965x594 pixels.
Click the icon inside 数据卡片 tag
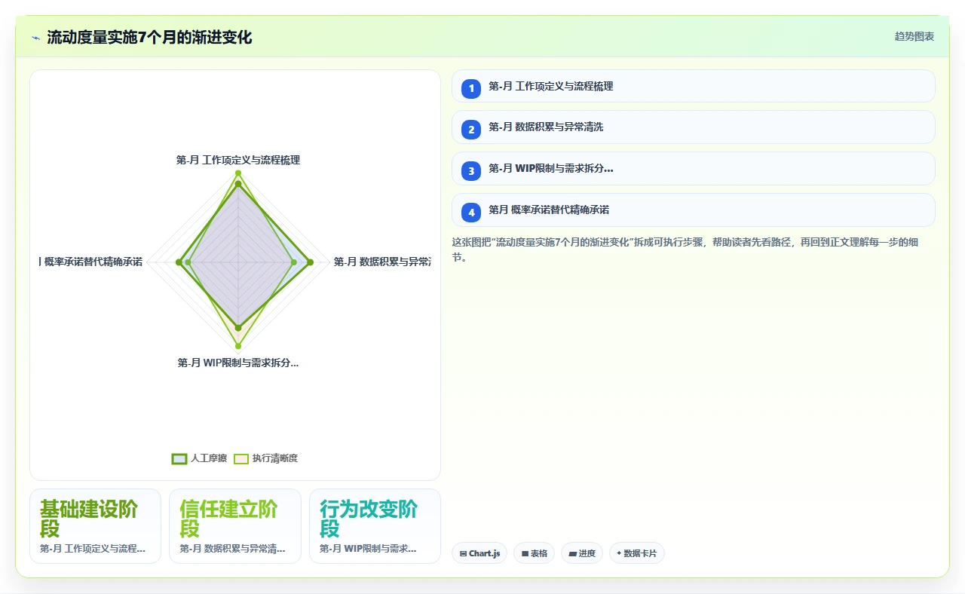click(619, 553)
